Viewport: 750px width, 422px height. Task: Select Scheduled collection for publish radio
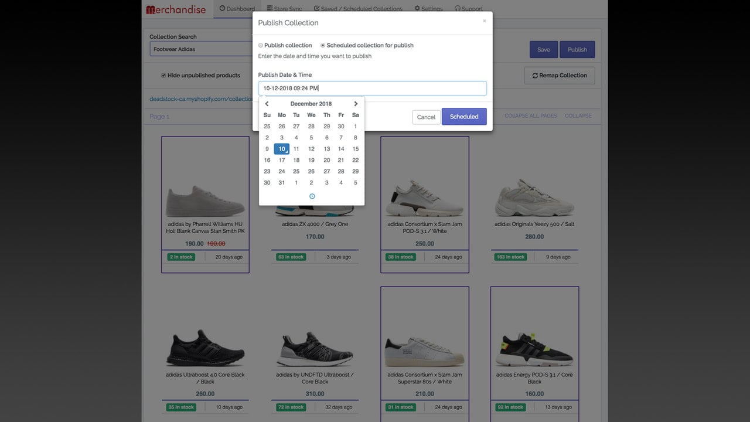pyautogui.click(x=323, y=45)
